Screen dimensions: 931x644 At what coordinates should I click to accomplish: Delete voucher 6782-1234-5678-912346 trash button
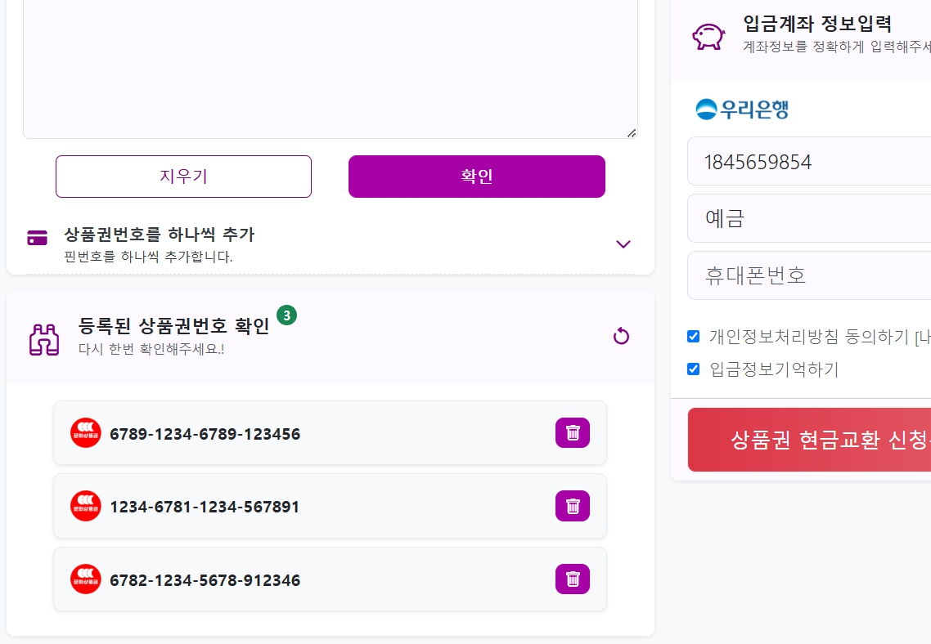pos(573,579)
